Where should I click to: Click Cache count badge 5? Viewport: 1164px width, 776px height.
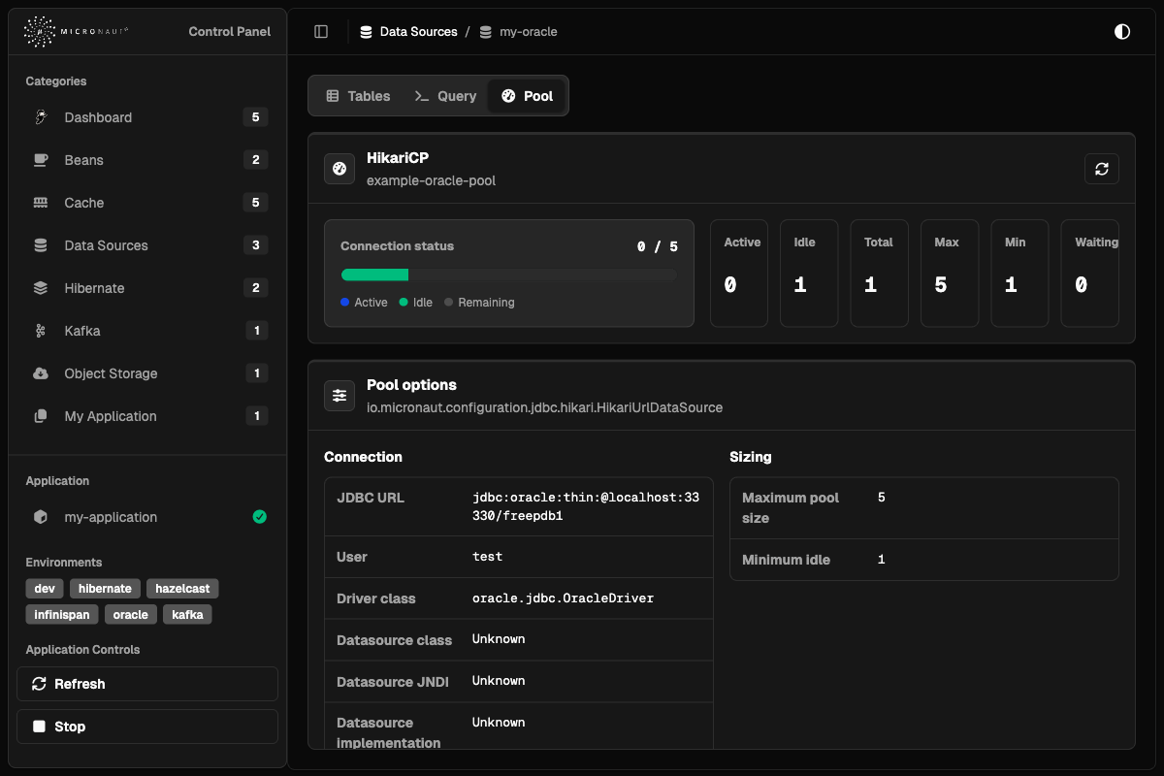256,203
